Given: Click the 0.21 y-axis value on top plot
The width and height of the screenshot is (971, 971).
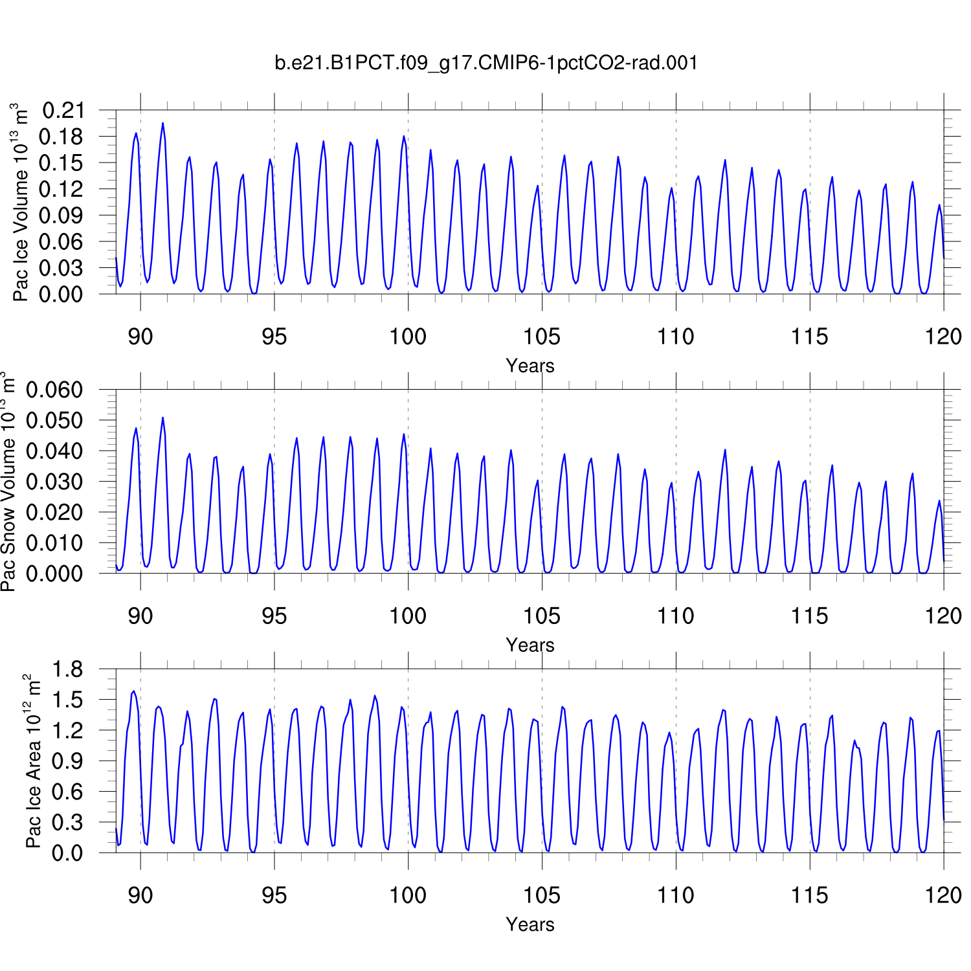Looking at the screenshot, I should (63, 111).
